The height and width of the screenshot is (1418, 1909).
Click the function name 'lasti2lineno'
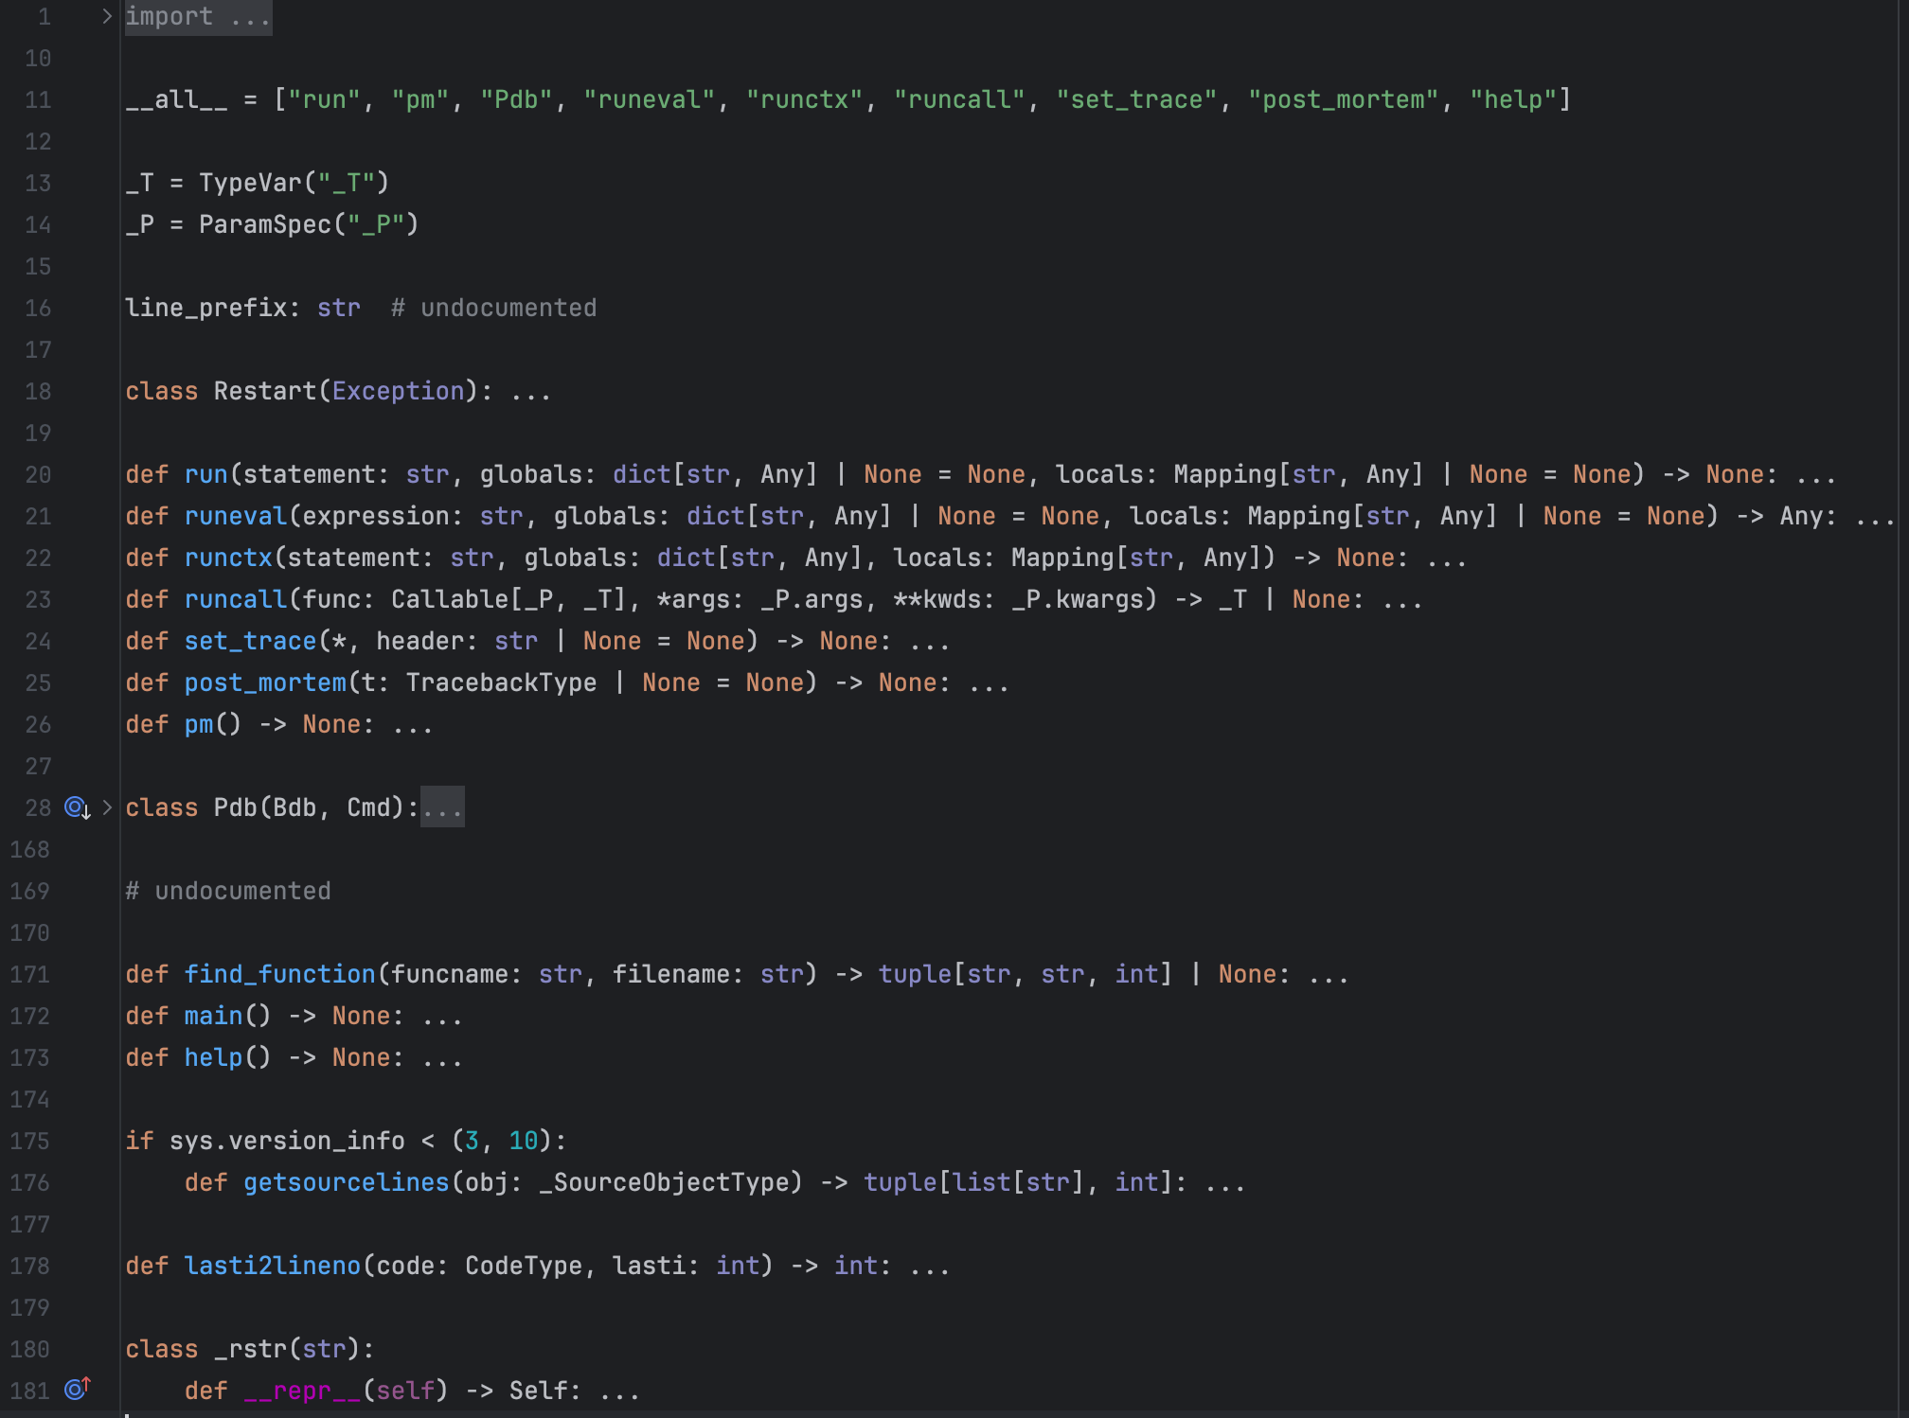[273, 1266]
